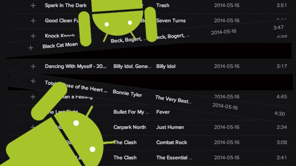
Task: Open The Very Best... album
Action: [x=173, y=99]
